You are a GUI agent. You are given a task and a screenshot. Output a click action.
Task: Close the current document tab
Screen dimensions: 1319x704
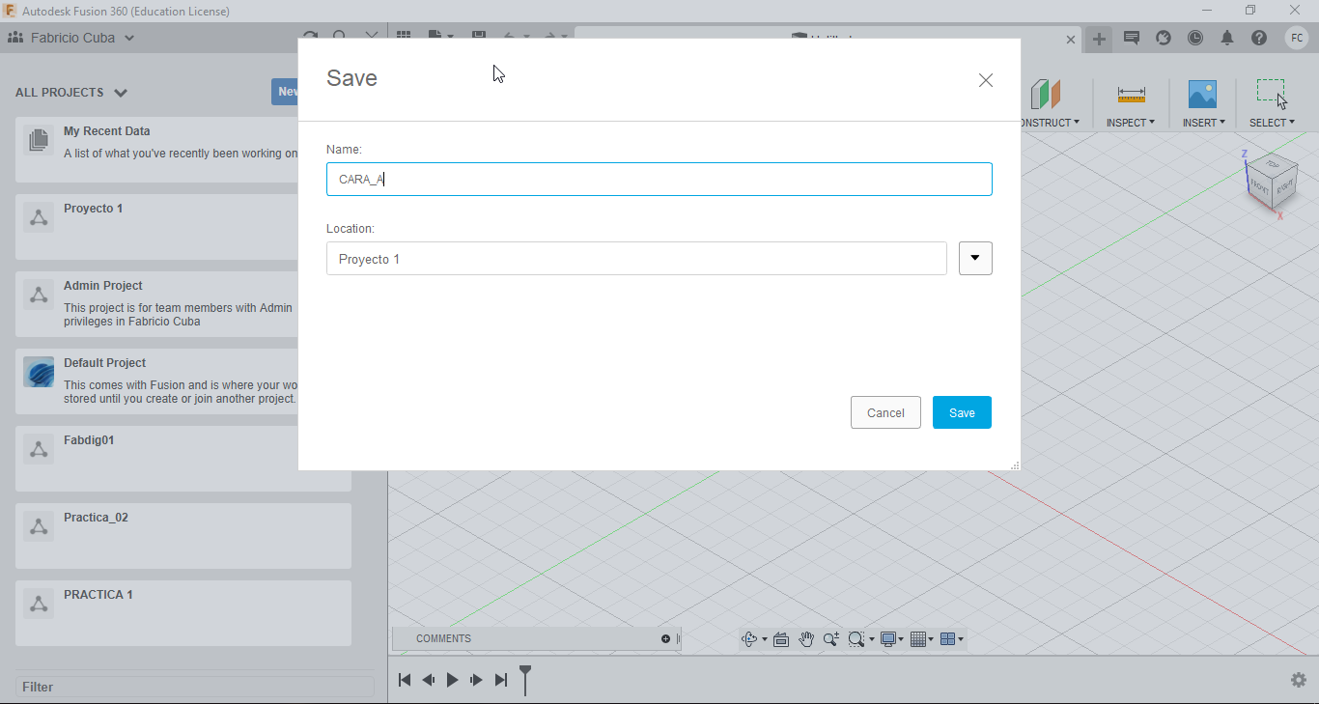click(x=1070, y=40)
